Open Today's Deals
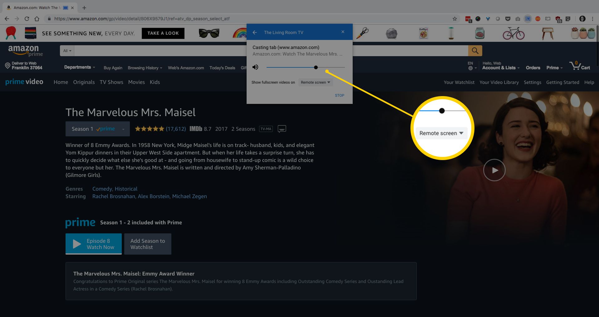 pos(222,68)
